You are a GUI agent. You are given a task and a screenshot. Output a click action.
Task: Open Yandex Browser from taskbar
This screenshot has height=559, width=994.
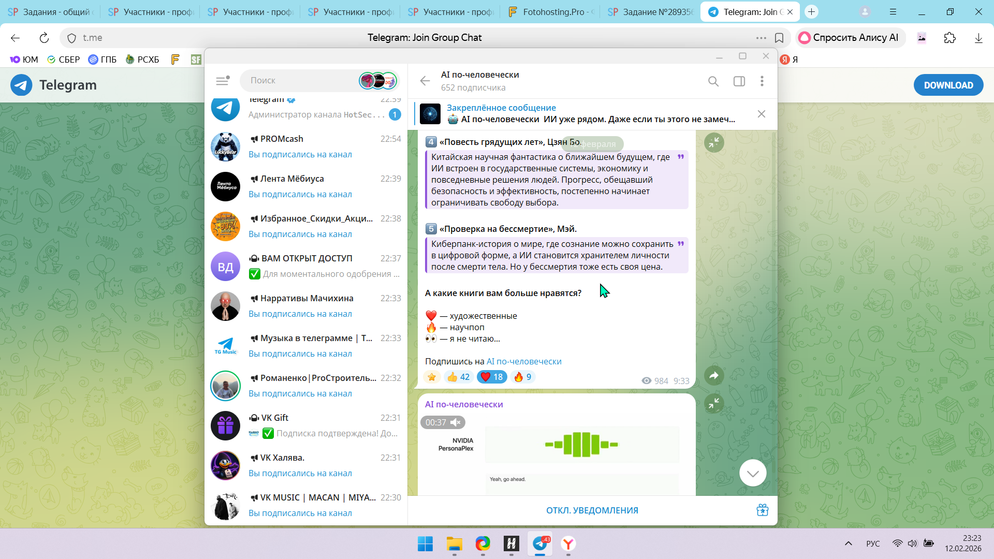pos(568,544)
